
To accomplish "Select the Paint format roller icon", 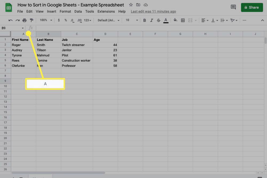I will 32,20.
